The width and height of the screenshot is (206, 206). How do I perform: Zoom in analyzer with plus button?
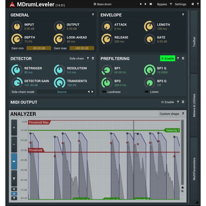[14, 128]
